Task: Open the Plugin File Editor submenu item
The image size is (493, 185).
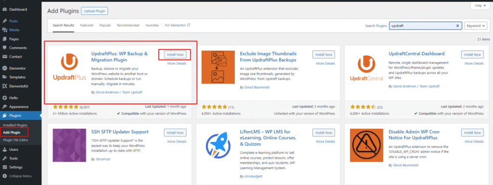Action: (16, 140)
